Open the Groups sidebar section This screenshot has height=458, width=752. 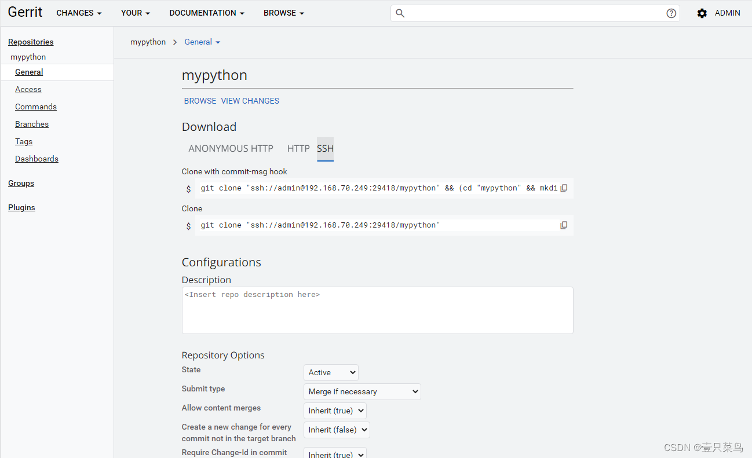tap(21, 183)
